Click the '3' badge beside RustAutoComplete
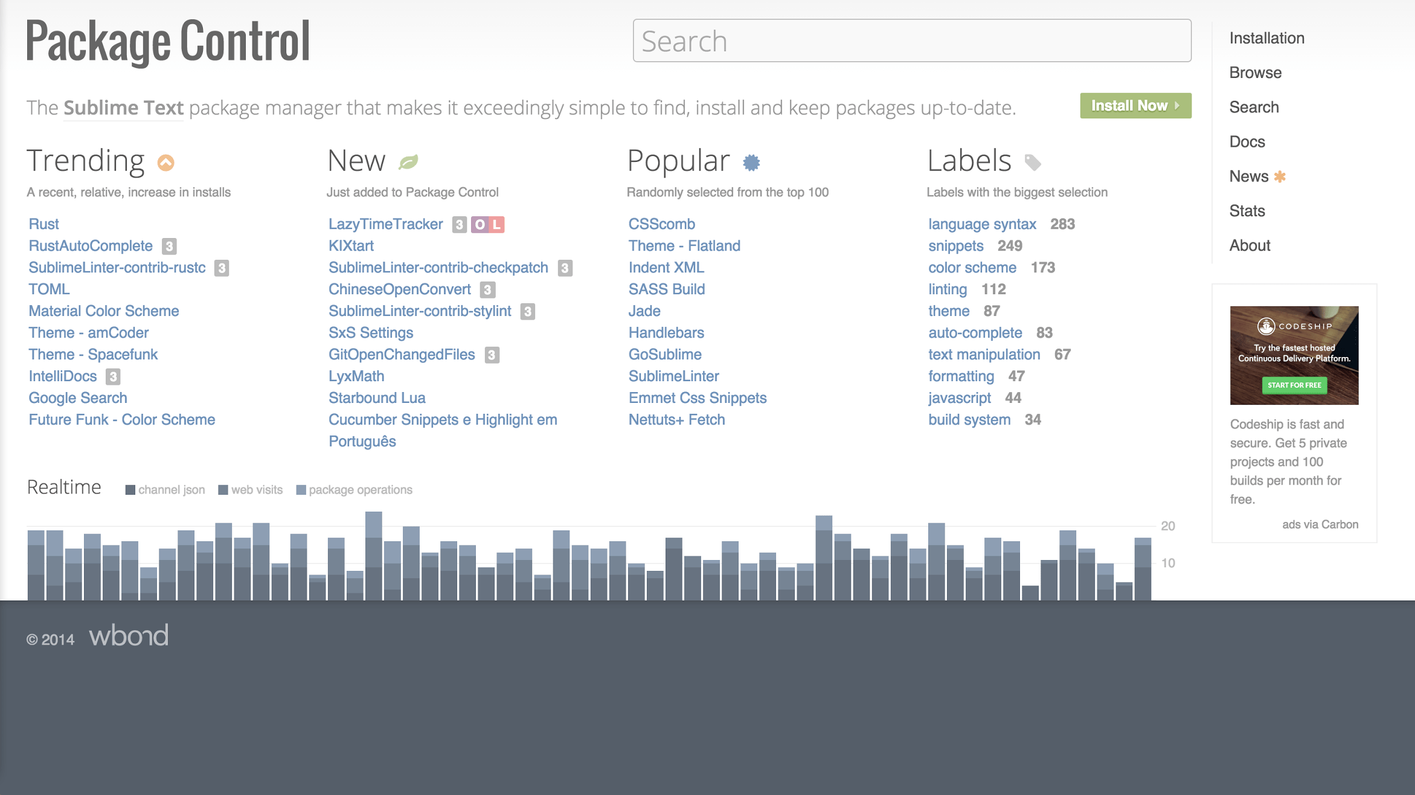The height and width of the screenshot is (795, 1415). [x=169, y=246]
